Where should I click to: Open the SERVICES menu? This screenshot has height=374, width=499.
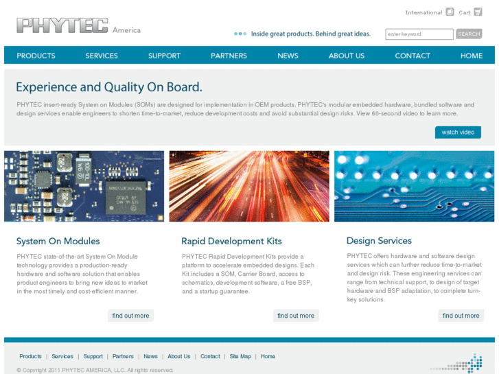click(x=102, y=56)
